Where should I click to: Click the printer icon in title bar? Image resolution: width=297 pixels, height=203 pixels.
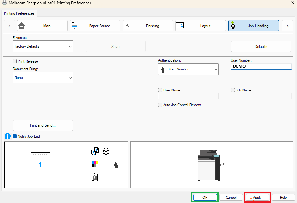(x=4, y=3)
